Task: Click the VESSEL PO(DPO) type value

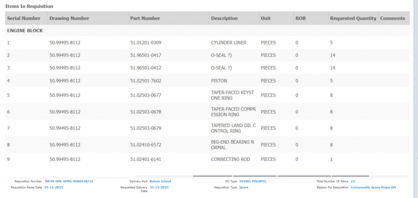Action: 253,181
